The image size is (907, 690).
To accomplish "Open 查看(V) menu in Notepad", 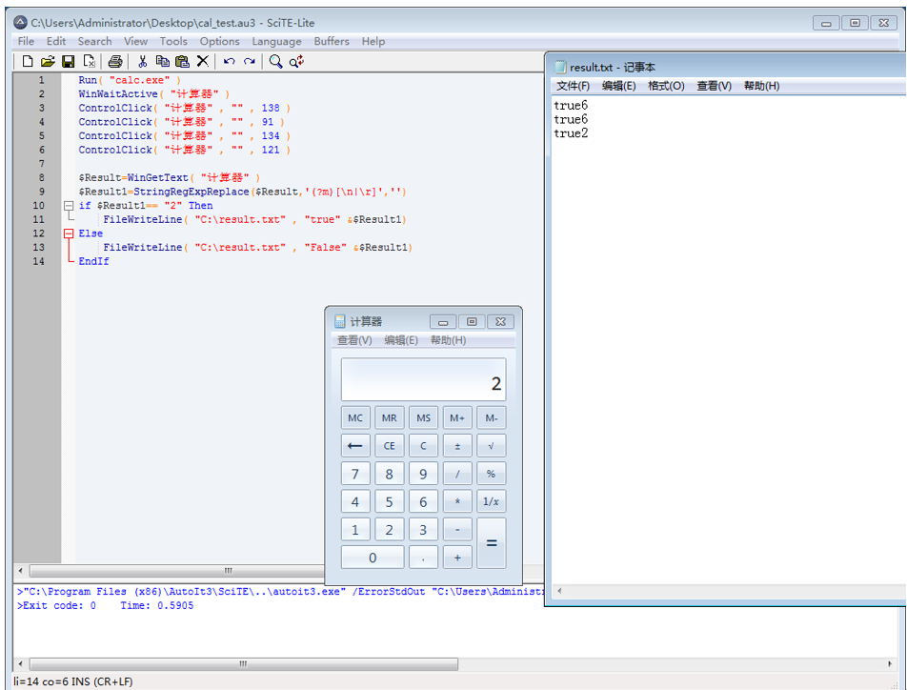I will 715,86.
